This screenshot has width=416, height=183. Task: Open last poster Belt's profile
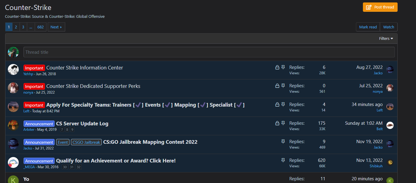379,129
